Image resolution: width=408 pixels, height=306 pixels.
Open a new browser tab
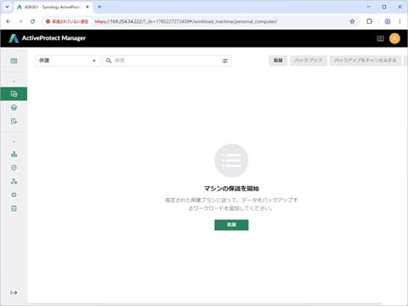(99, 7)
